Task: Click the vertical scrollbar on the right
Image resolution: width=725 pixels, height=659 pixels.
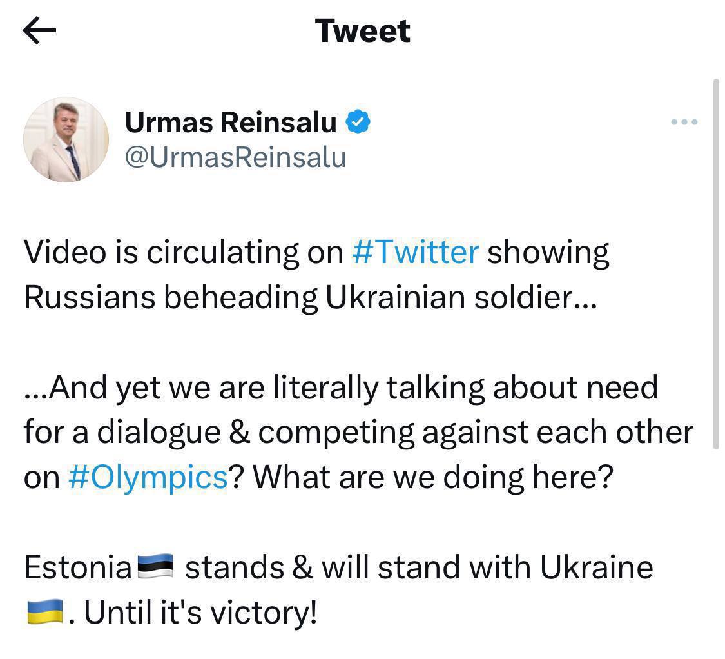Action: coord(716,264)
